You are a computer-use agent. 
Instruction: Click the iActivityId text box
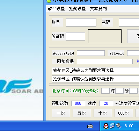pos(91,53)
